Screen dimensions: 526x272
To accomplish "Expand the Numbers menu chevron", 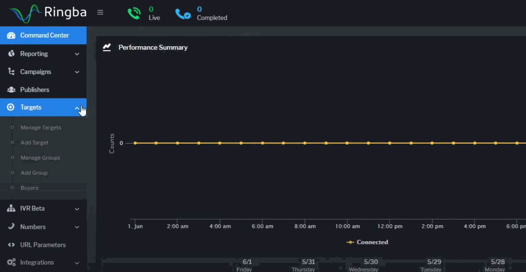I will point(77,227).
